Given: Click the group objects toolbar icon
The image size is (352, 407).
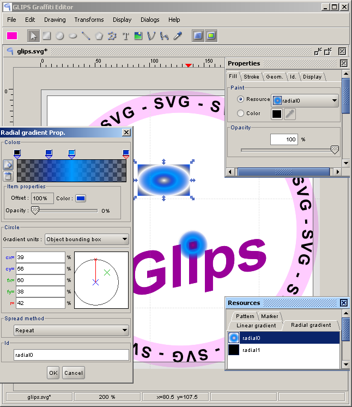Looking at the screenshot, I should pos(198,36).
